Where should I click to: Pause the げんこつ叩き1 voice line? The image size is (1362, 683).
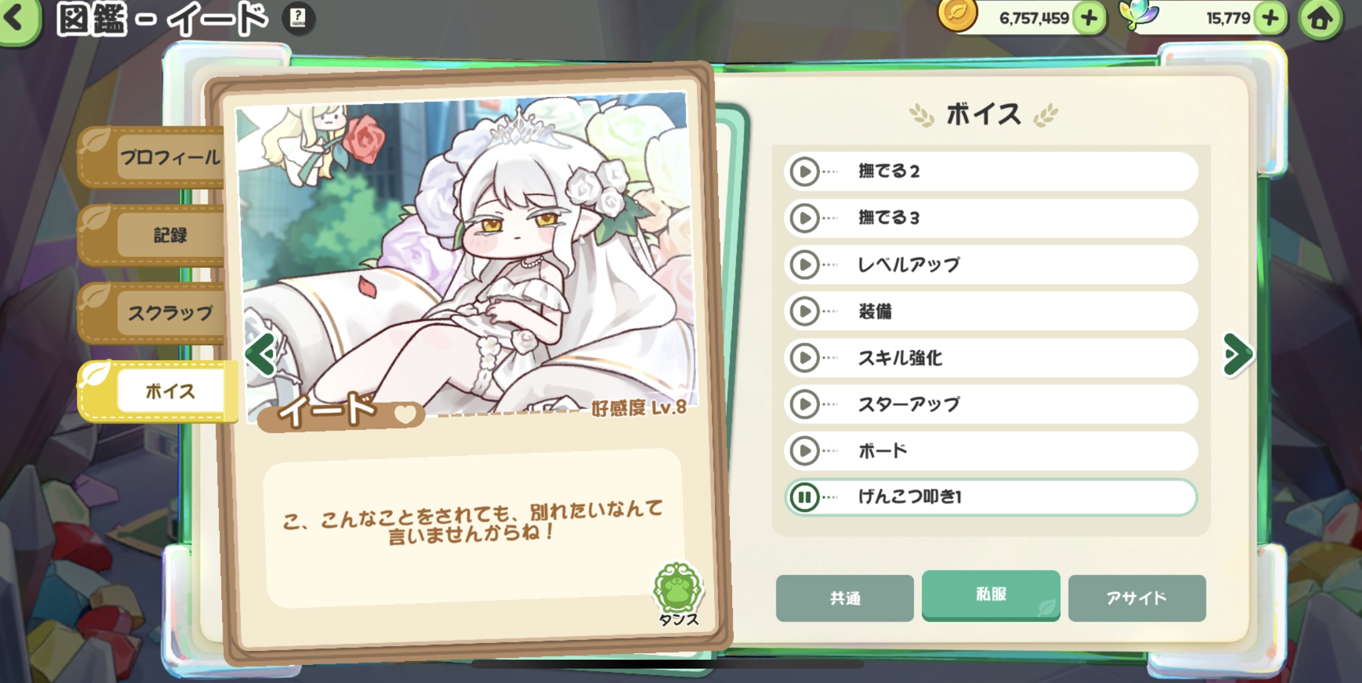805,497
